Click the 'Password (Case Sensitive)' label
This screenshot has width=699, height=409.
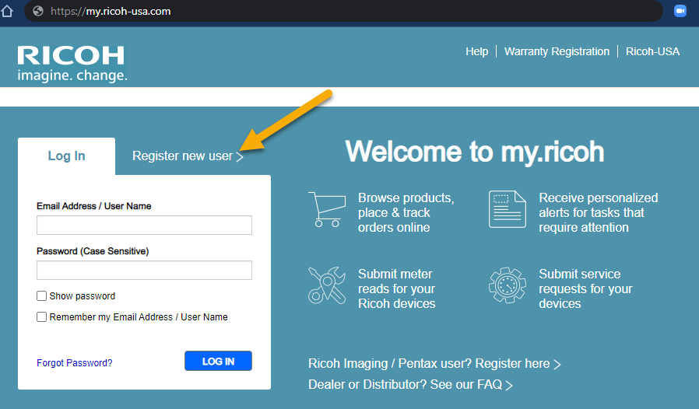(93, 251)
